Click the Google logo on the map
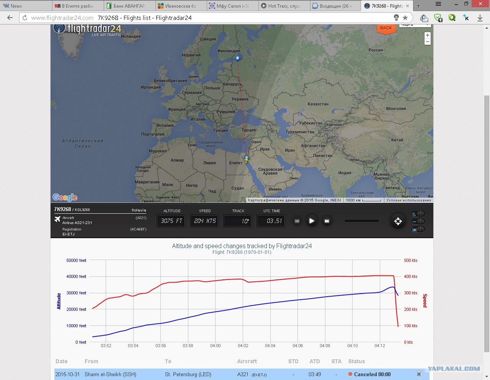Screen dimensions: 490x380 click(x=65, y=197)
